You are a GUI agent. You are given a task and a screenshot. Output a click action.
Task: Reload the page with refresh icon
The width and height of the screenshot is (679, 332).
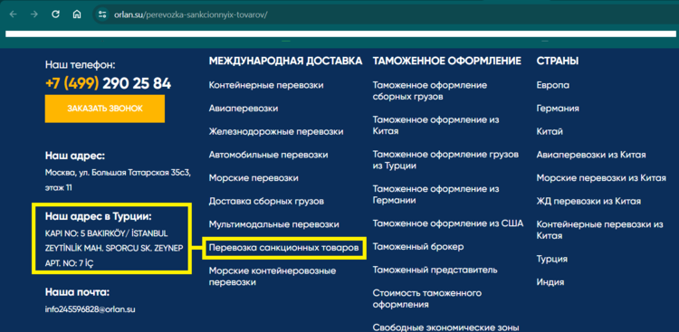(55, 14)
